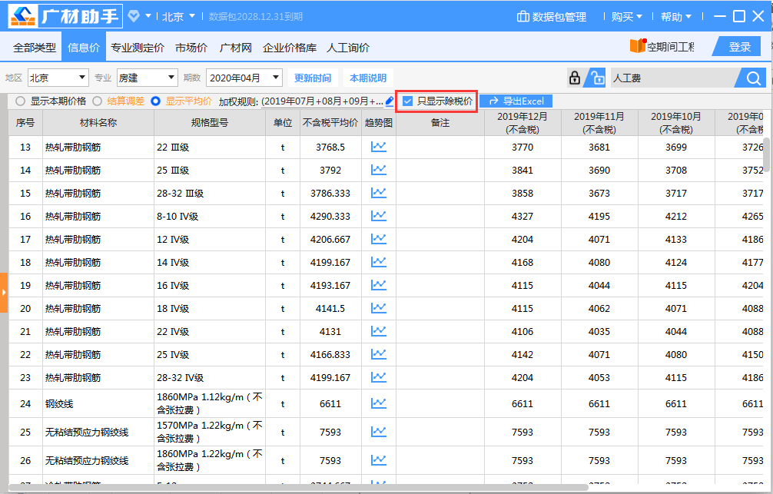Open the 地区 北京 dropdown
Image resolution: width=773 pixels, height=494 pixels.
click(x=58, y=78)
